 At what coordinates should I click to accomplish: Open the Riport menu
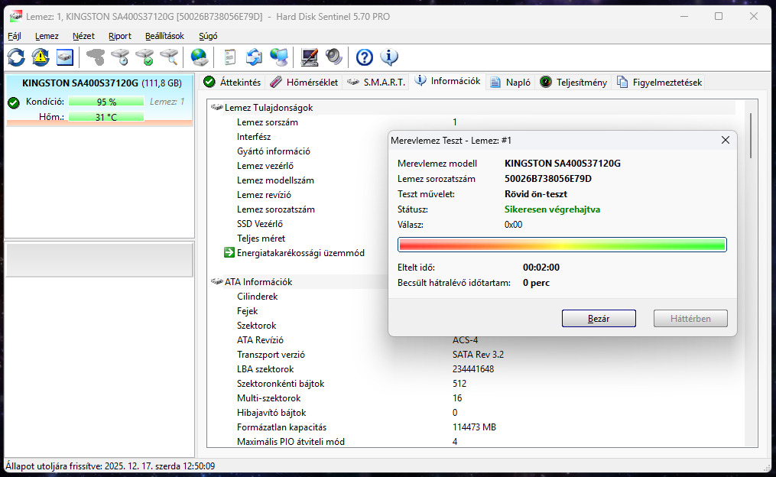pyautogui.click(x=120, y=36)
